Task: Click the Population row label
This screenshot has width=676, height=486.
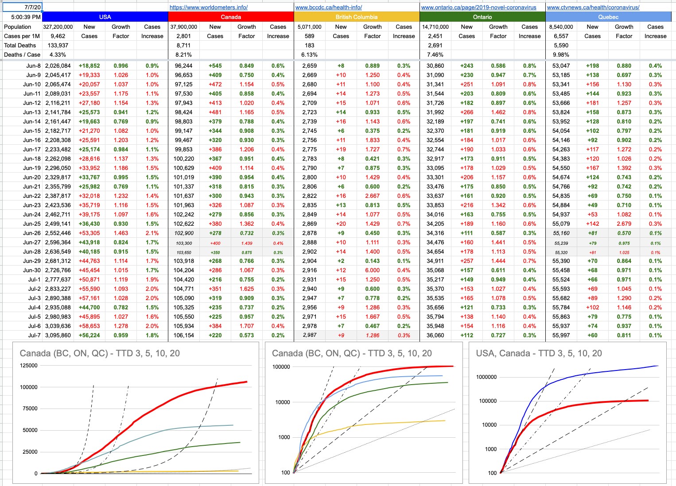Action: 23,27
